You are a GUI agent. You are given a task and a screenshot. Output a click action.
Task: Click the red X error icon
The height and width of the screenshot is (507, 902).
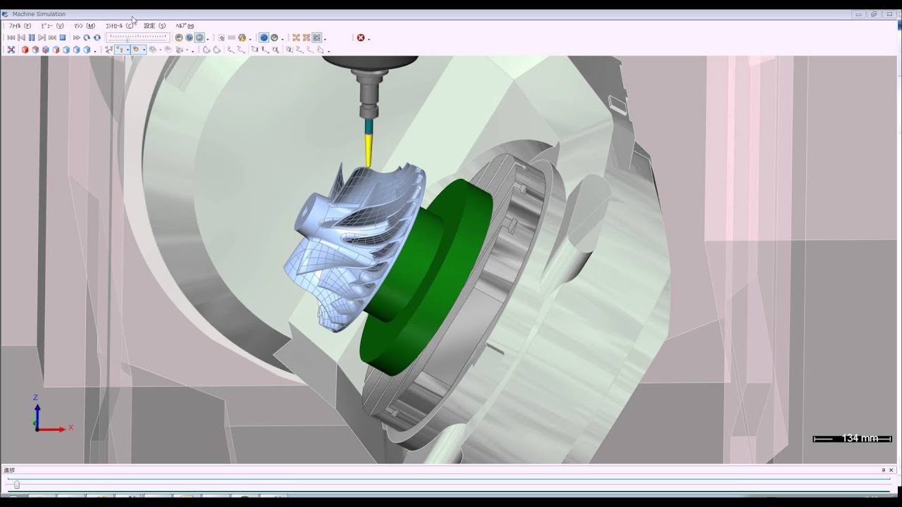(x=361, y=38)
